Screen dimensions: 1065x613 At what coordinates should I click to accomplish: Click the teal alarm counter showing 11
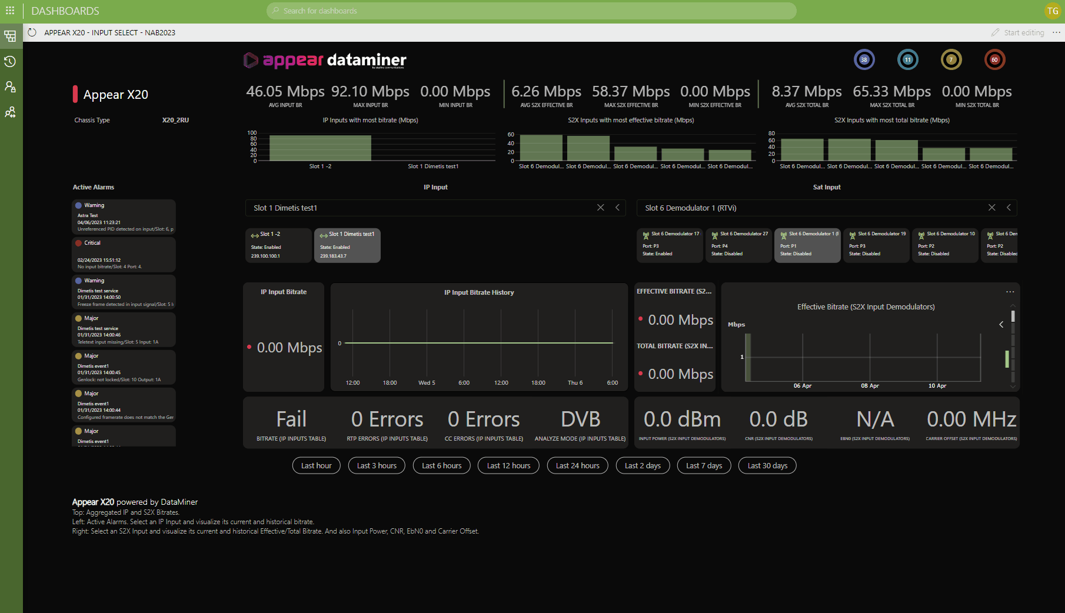(908, 59)
